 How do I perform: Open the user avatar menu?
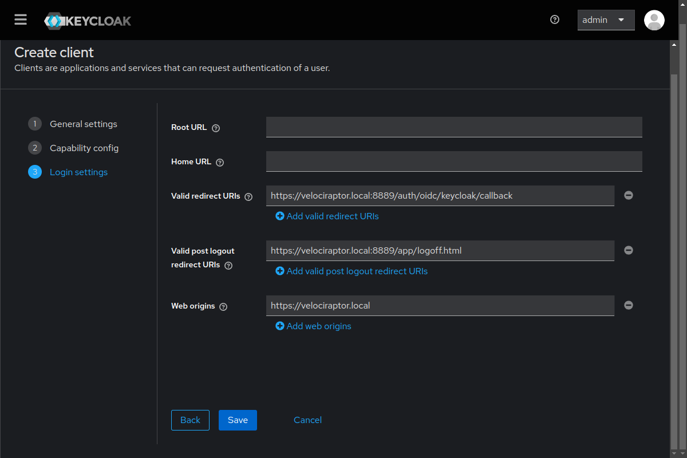[654, 20]
